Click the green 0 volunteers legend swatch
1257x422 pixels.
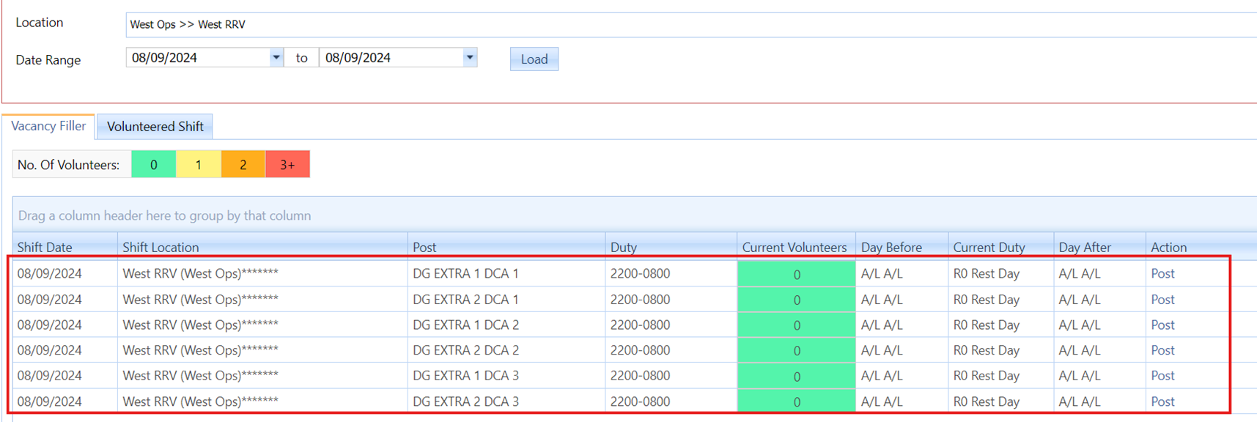153,165
